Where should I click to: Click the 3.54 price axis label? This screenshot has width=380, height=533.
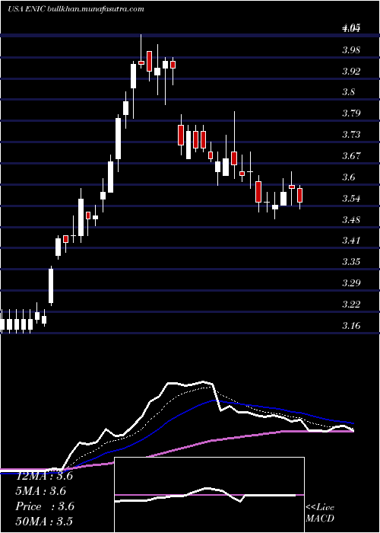tap(351, 198)
